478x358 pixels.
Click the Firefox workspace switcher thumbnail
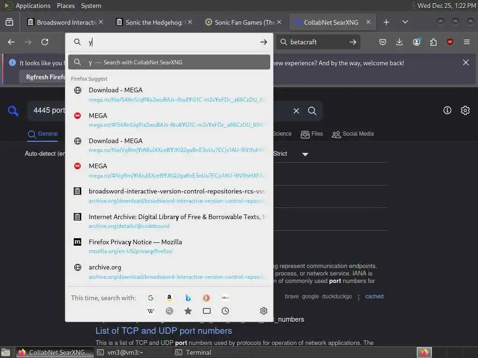point(424,352)
